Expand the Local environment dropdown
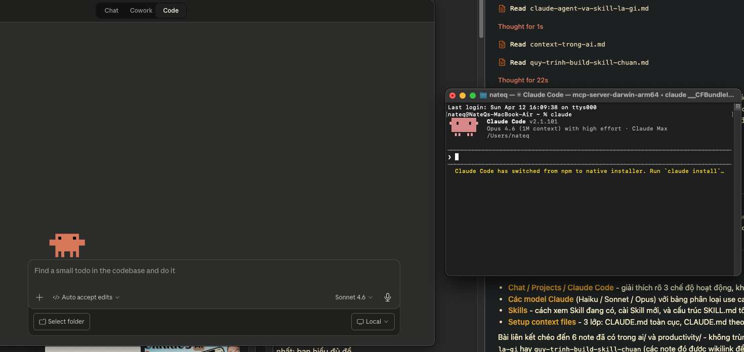Screen dimensions: 744x352 [373, 322]
